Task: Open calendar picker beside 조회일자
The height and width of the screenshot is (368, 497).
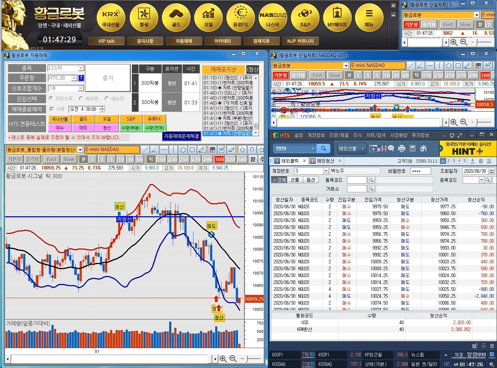Action: click(x=492, y=171)
